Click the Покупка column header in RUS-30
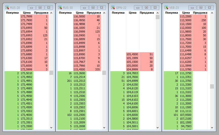 (65, 13)
